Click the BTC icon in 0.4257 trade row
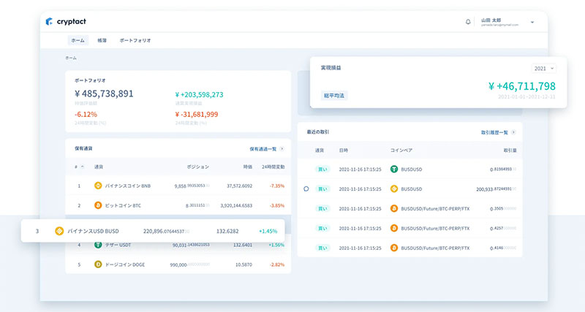Screen dimensions: 585x312 [394, 228]
